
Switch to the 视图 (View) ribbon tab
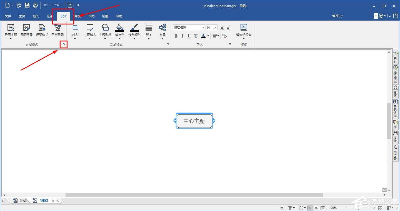click(105, 16)
